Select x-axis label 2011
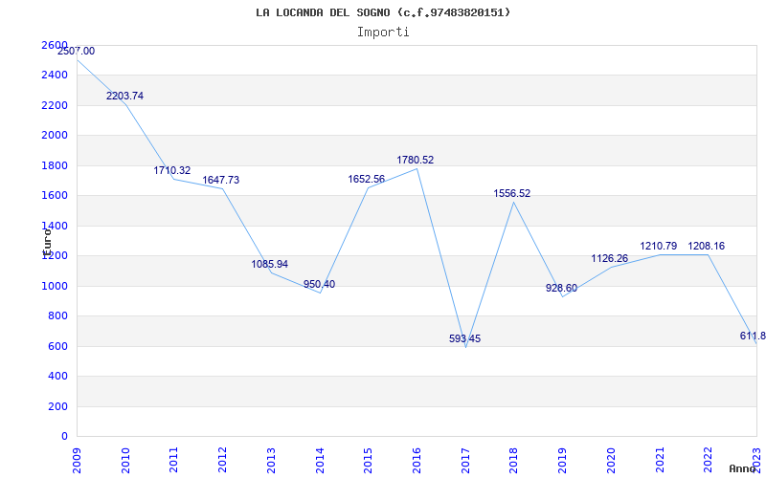Viewport: 766px width, 478px height. pyautogui.click(x=174, y=461)
